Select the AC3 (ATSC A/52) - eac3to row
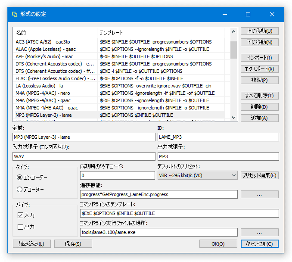Viewport: 292px width, 262px height. tap(119, 42)
